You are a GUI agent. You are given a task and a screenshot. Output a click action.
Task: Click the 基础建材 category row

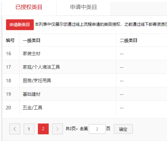(x=85, y=94)
